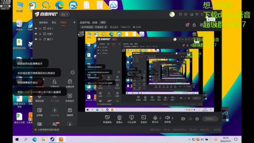This screenshot has height=143, width=254.
Task: Select the 全屏 1 source row
Action: pos(55,34)
